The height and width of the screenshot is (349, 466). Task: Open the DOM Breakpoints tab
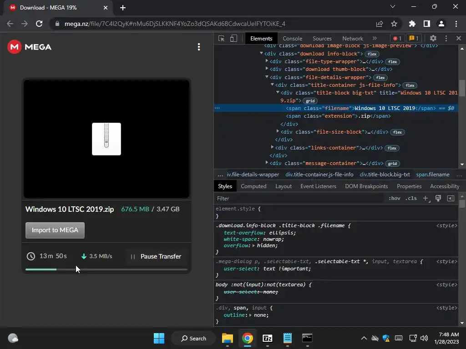tap(366, 186)
